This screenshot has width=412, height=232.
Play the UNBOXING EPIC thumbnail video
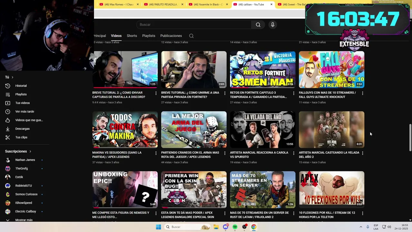point(125,189)
